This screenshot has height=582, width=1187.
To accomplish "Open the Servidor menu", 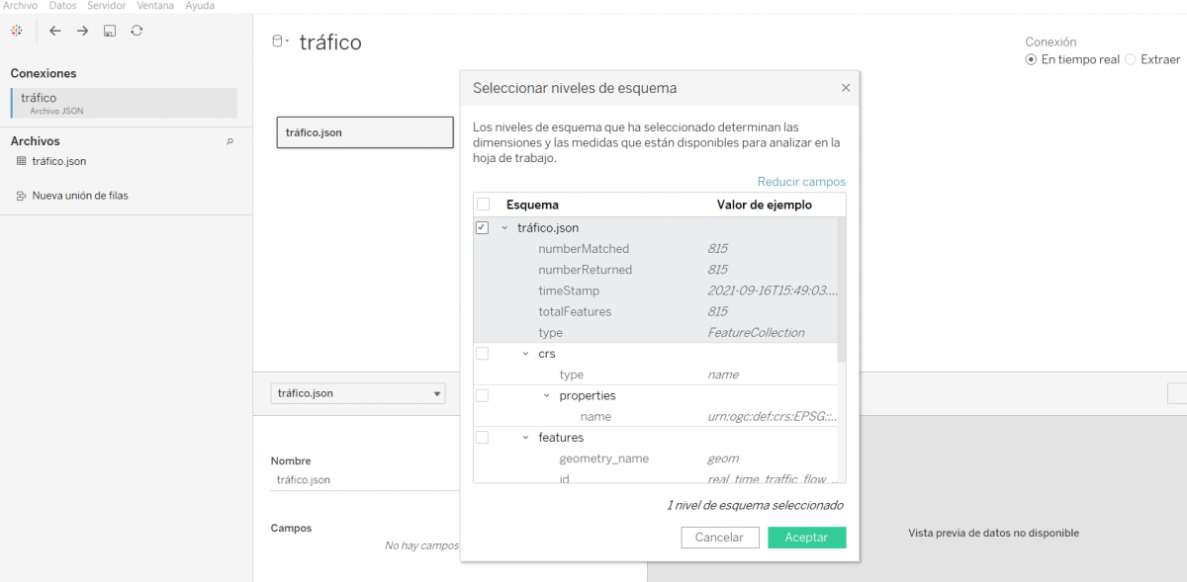I will click(106, 5).
